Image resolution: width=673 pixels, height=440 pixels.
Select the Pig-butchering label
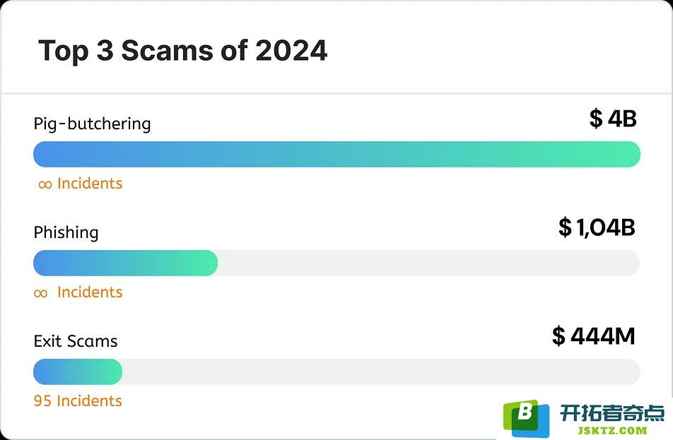pos(93,124)
